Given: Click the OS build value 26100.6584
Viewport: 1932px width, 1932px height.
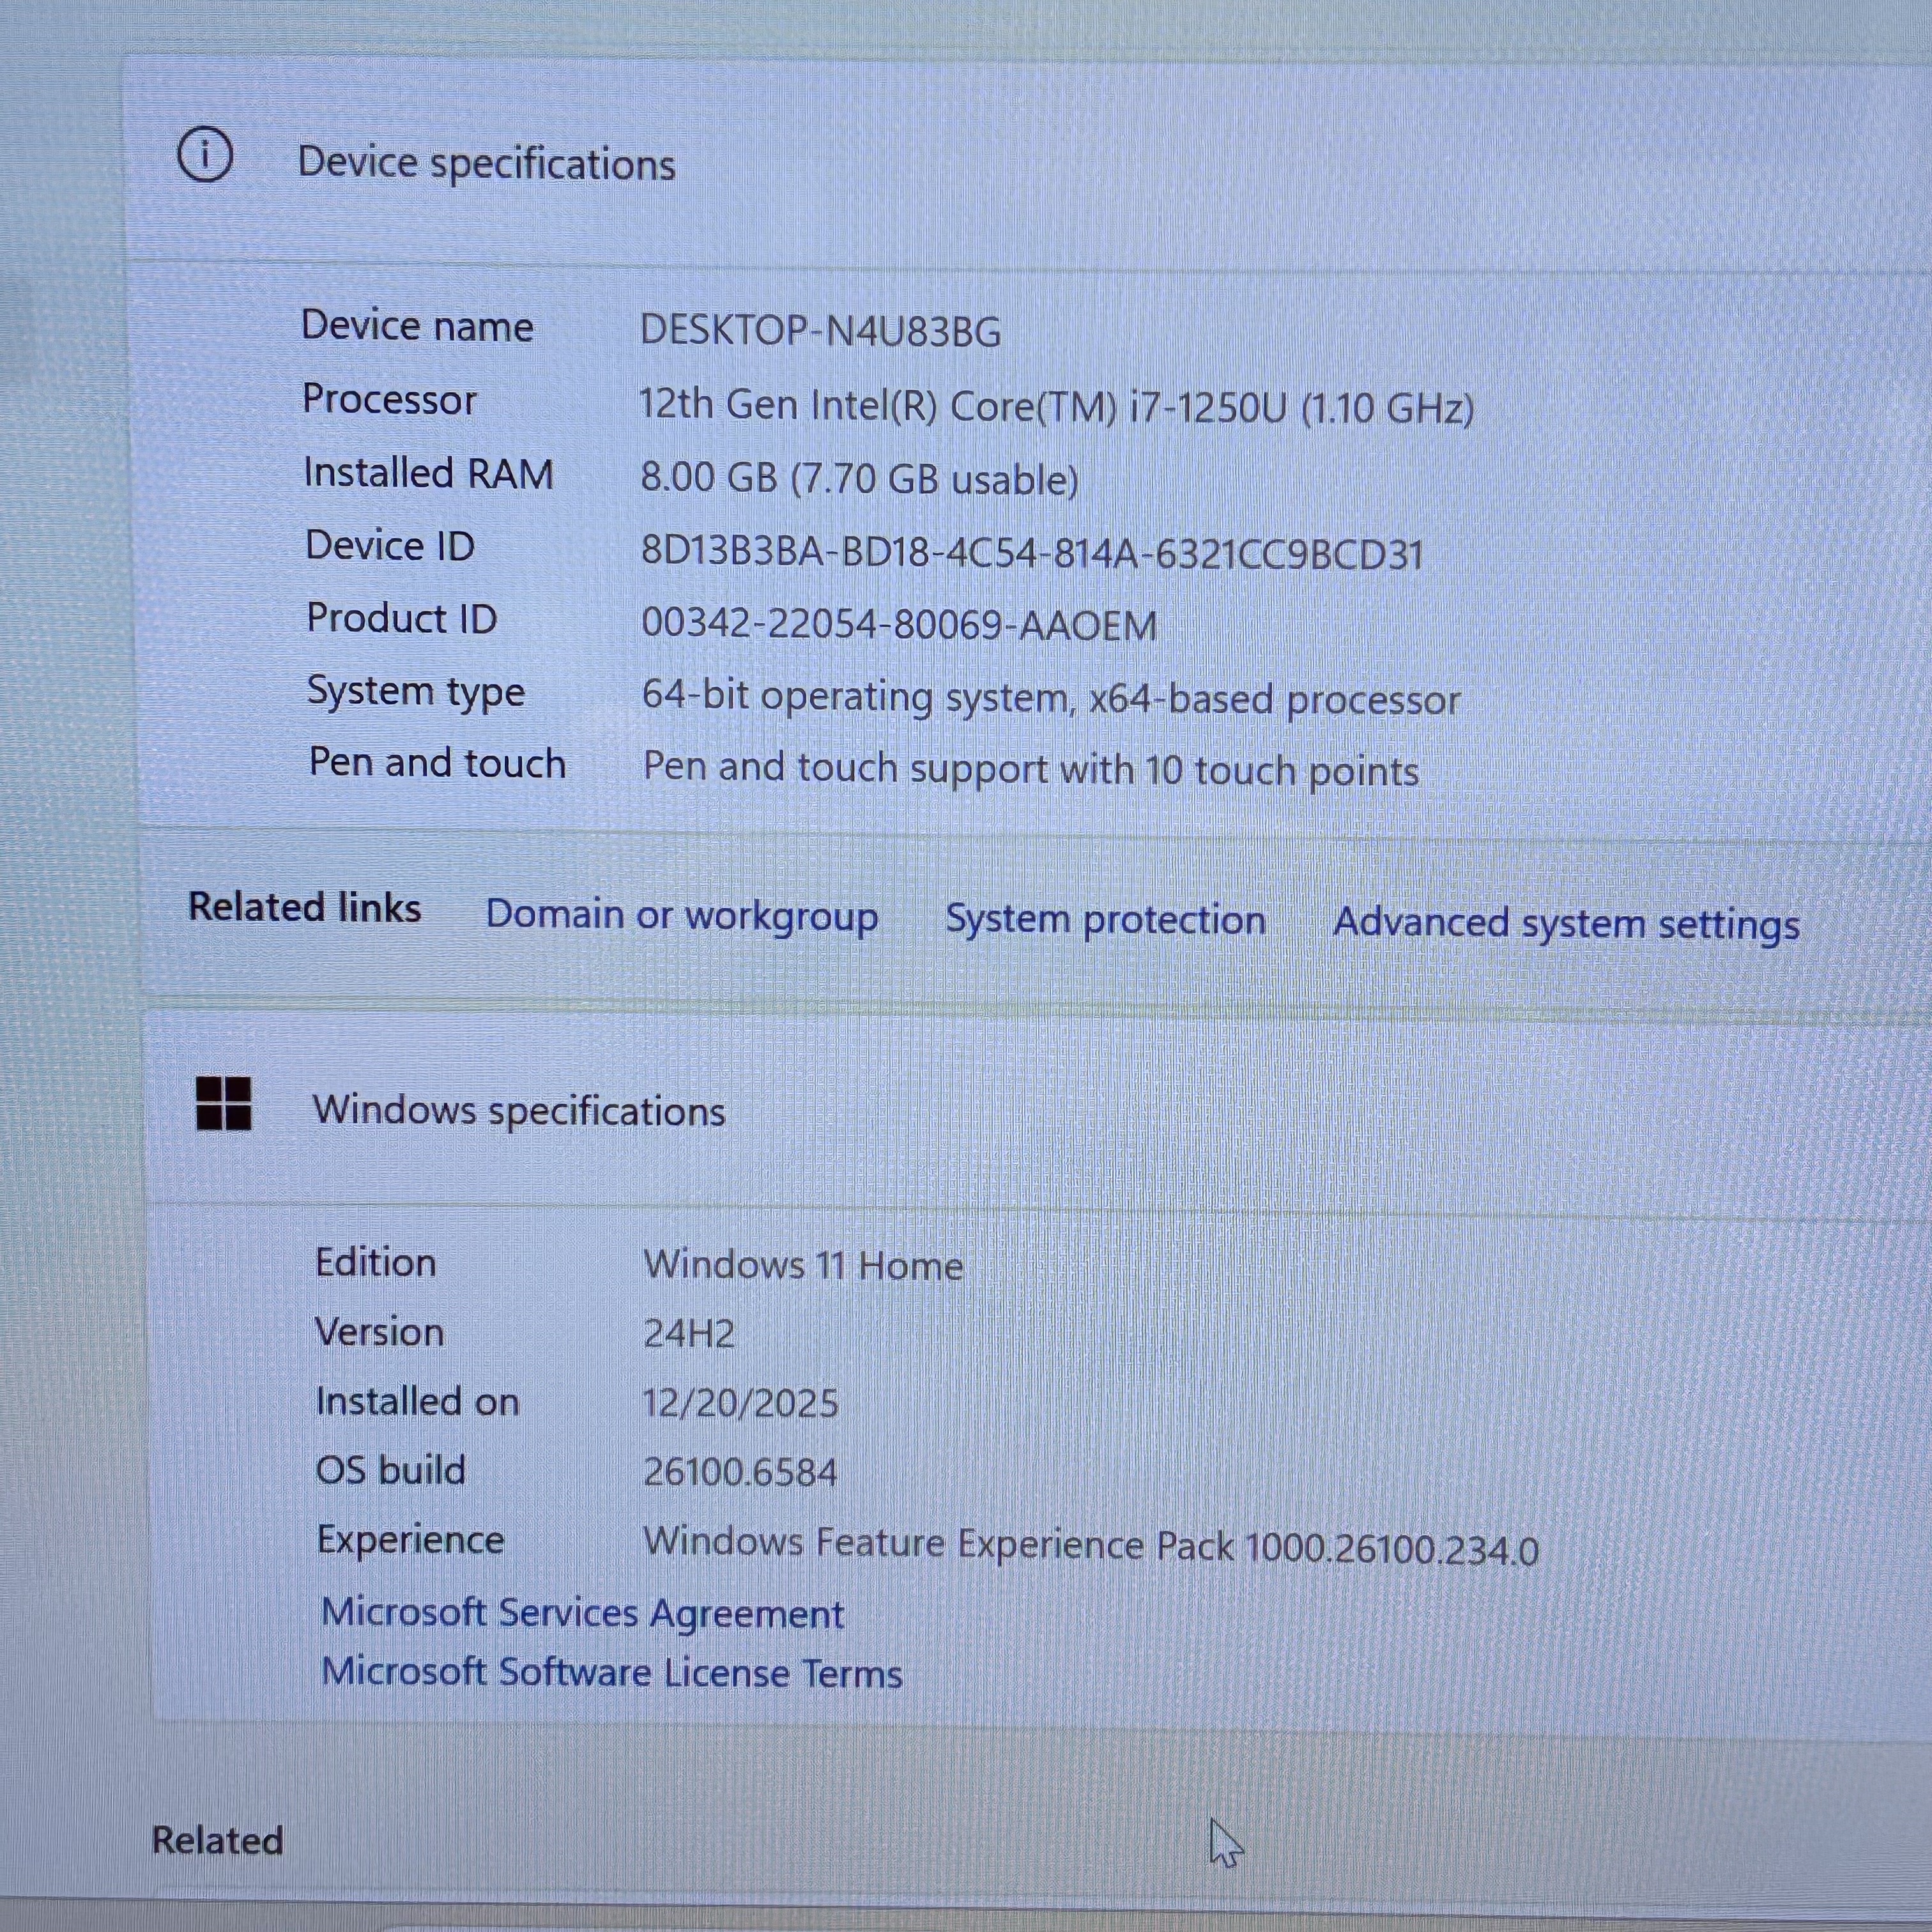Looking at the screenshot, I should 740,1472.
